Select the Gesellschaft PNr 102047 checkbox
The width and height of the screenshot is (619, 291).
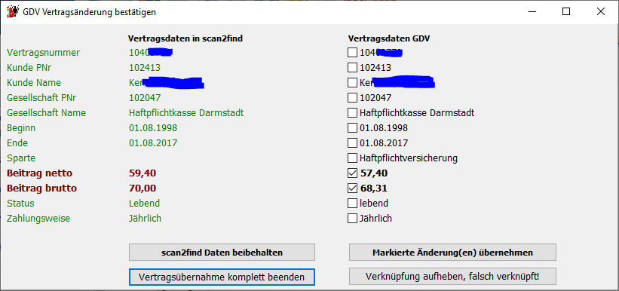tap(352, 97)
